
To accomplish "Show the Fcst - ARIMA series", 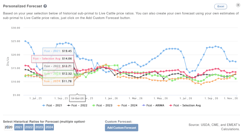I will (x=153, y=105).
